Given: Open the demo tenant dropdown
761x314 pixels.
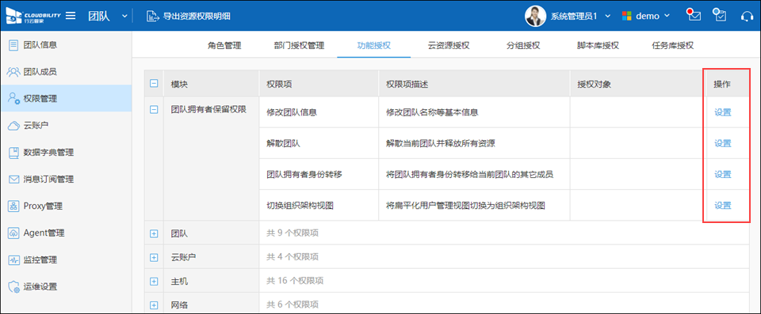Looking at the screenshot, I should click(646, 16).
